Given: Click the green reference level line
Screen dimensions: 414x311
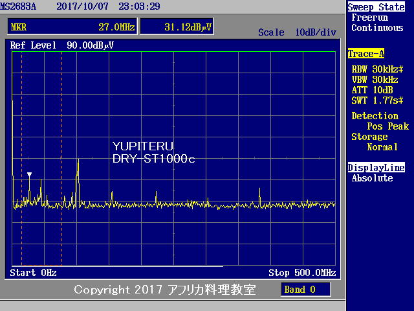Looking at the screenshot, I should click(x=174, y=52).
